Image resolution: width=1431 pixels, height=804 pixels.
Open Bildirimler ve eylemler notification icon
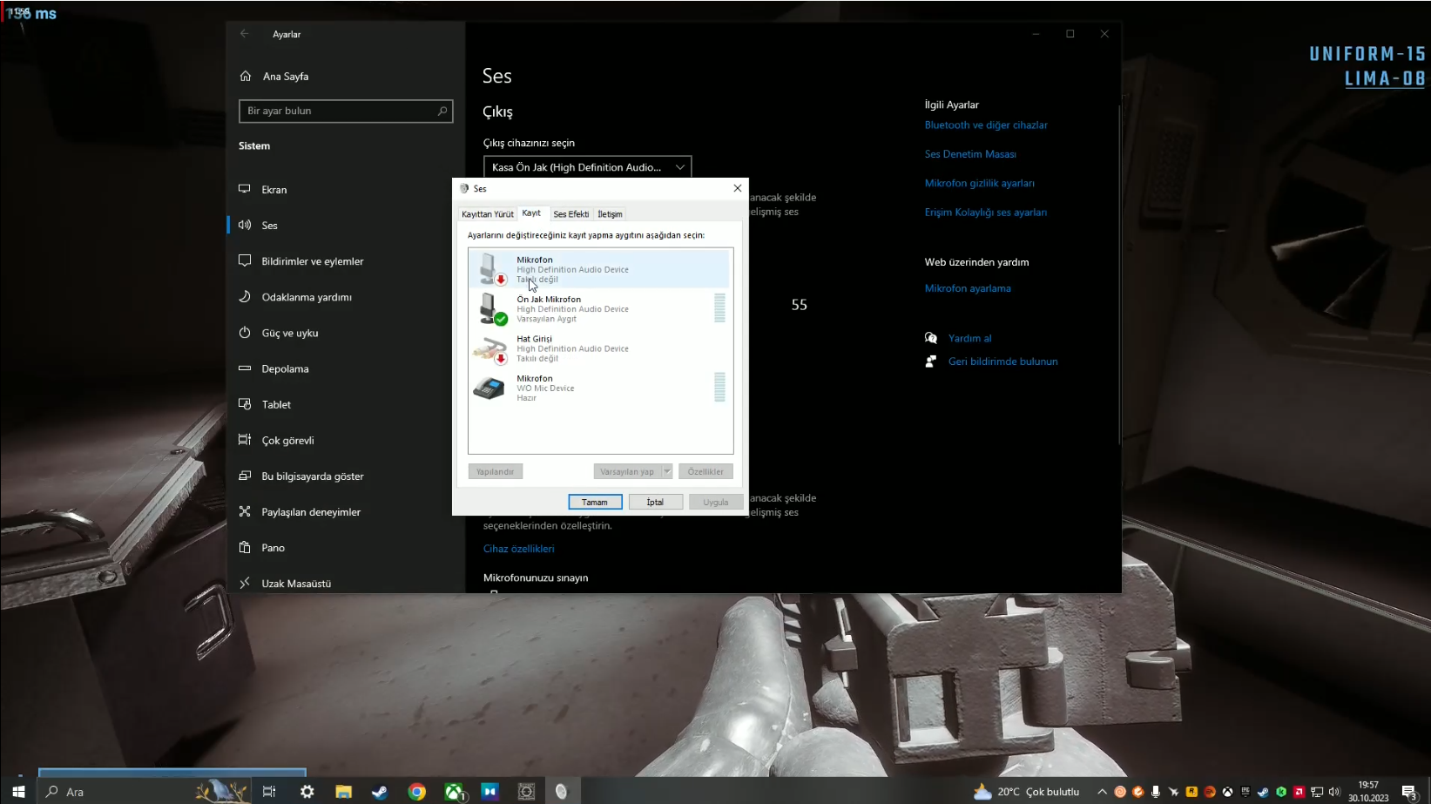245,260
